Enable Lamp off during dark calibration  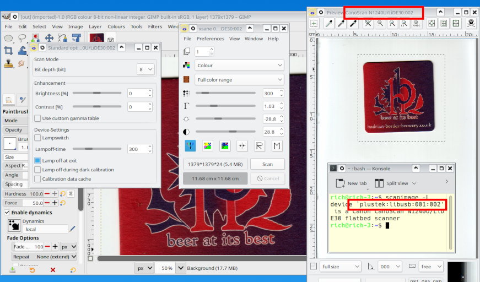37,170
